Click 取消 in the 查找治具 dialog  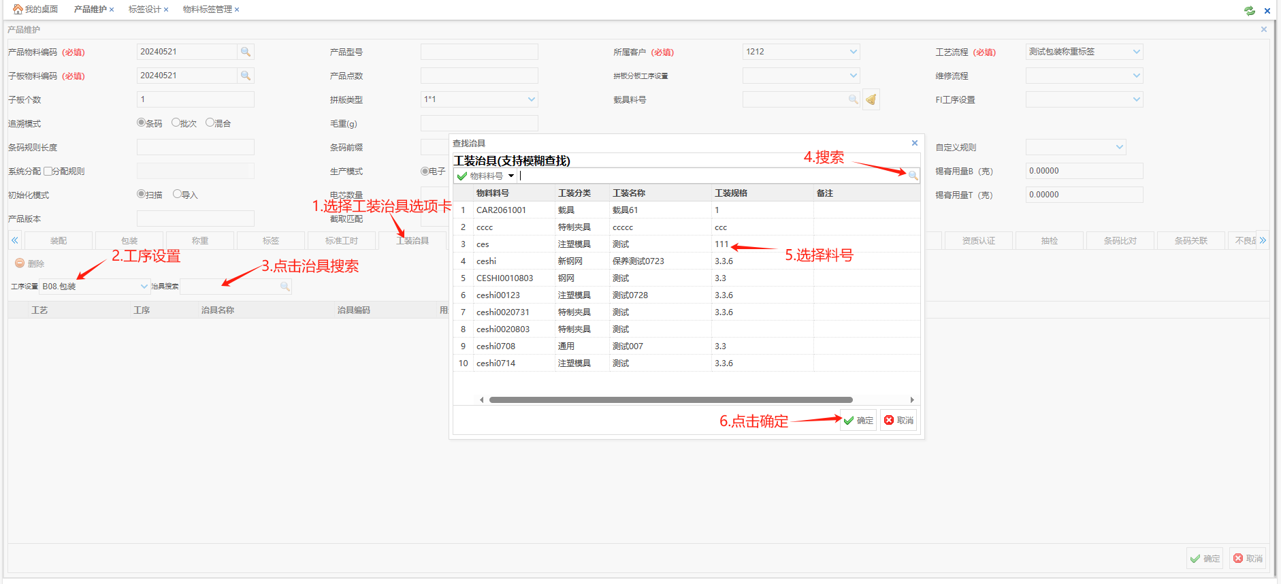click(x=898, y=421)
